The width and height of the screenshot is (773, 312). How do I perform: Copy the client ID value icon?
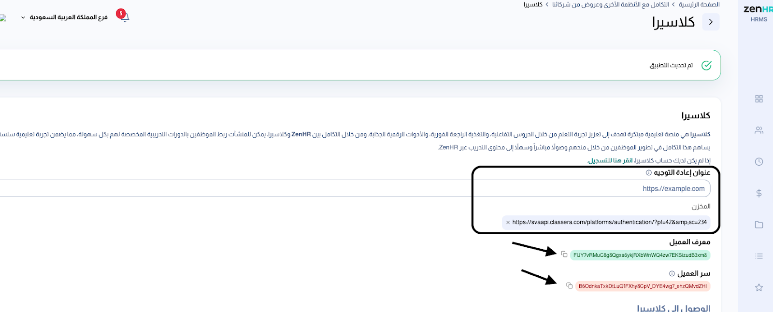[x=564, y=254]
